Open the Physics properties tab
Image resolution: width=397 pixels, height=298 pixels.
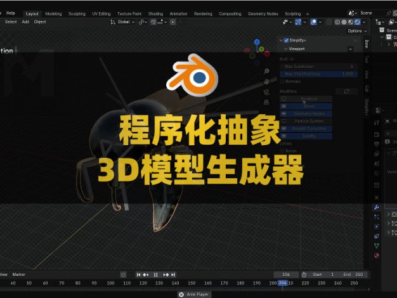pyautogui.click(x=377, y=226)
